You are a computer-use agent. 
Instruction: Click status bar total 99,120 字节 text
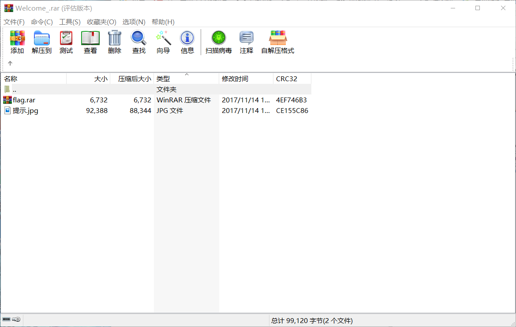pyautogui.click(x=312, y=320)
